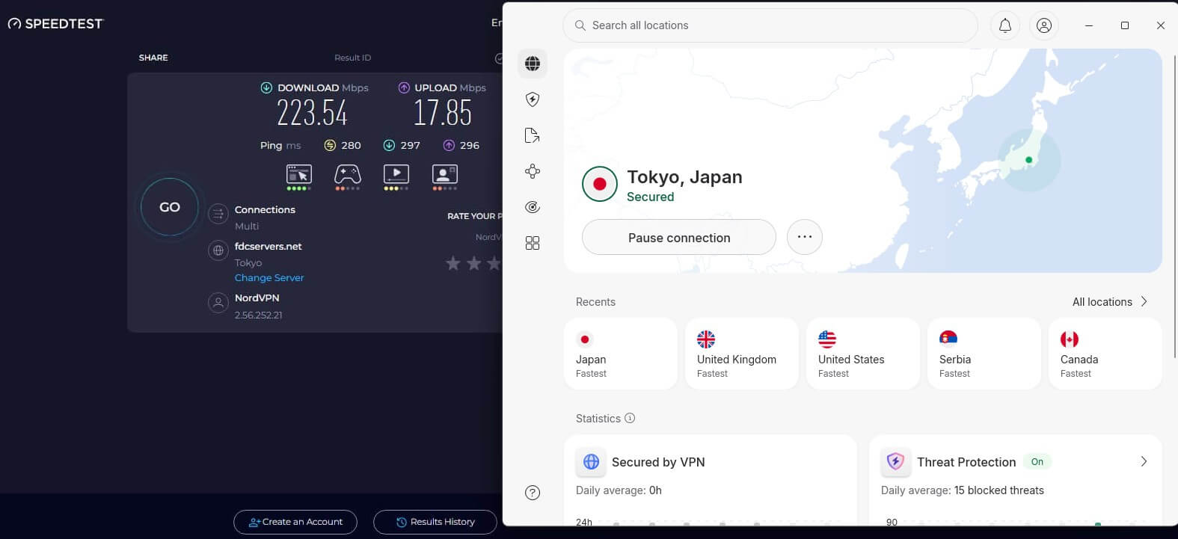Viewport: 1178px width, 539px height.
Task: Pause the VPN connection
Action: pyautogui.click(x=679, y=237)
